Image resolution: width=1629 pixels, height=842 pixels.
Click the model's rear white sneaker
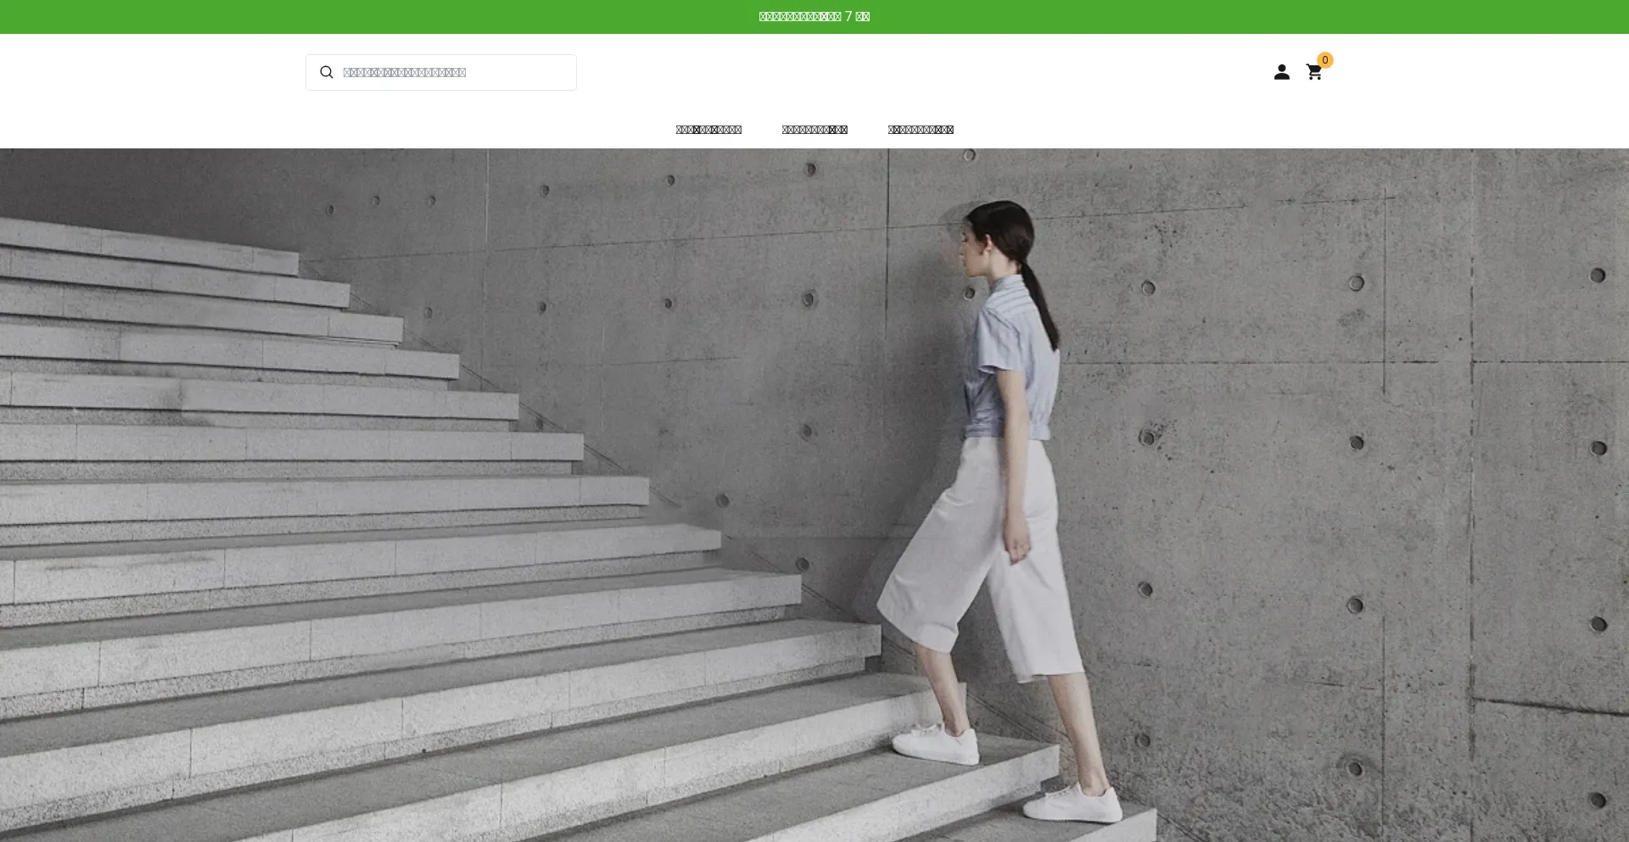point(1073,801)
